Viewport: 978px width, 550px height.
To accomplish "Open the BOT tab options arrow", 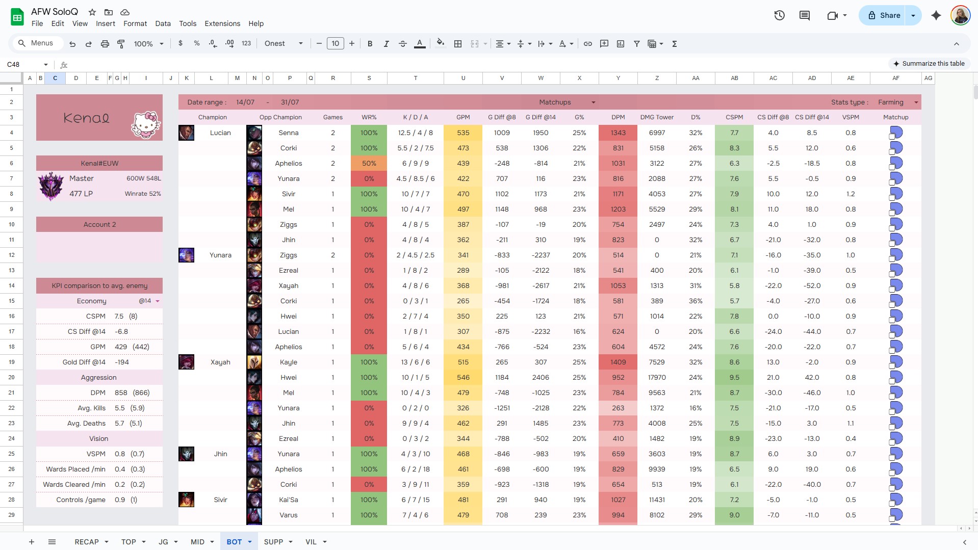I will pos(250,542).
